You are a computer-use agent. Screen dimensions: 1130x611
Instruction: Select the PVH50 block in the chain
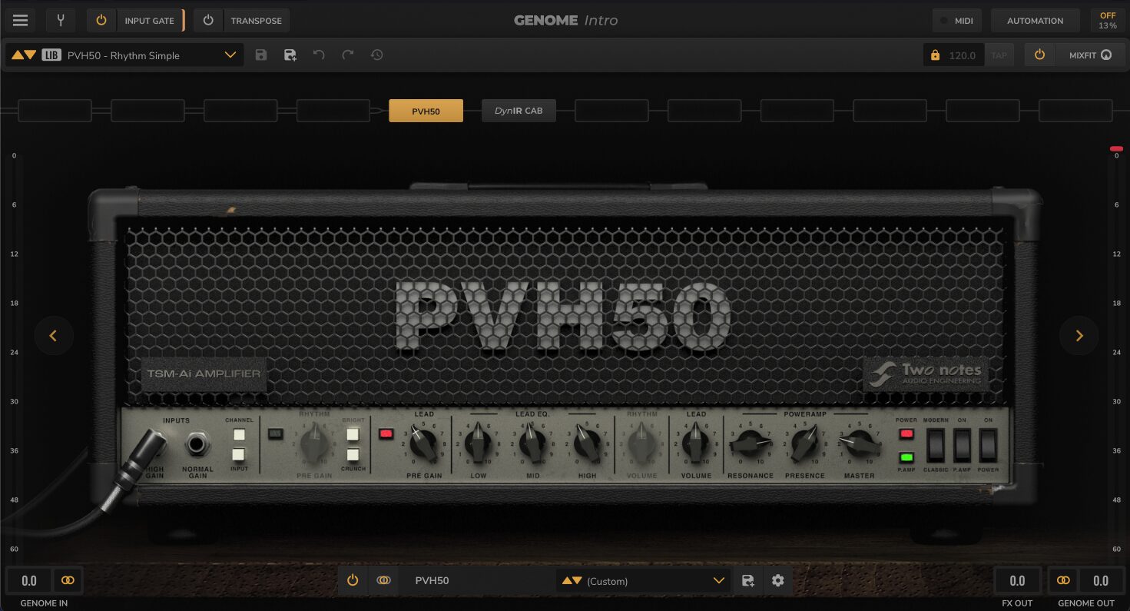coord(426,111)
